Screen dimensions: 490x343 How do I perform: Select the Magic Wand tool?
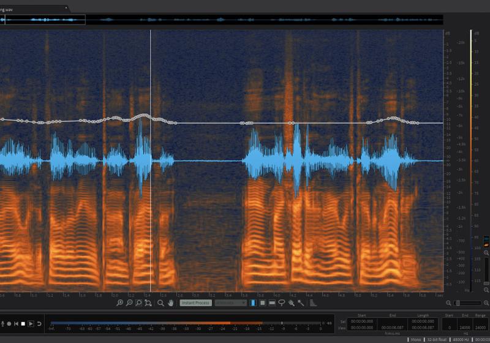(x=301, y=303)
